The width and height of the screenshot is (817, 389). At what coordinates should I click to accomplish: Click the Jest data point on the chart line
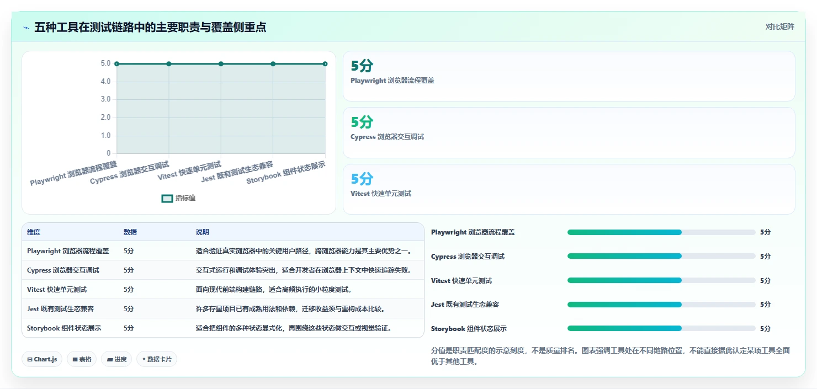coord(273,64)
